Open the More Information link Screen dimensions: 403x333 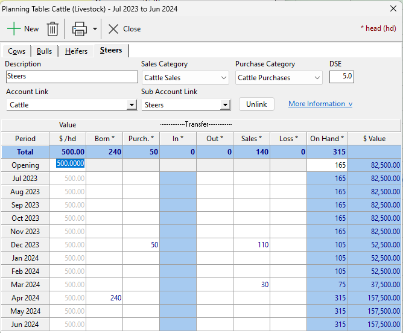(320, 104)
